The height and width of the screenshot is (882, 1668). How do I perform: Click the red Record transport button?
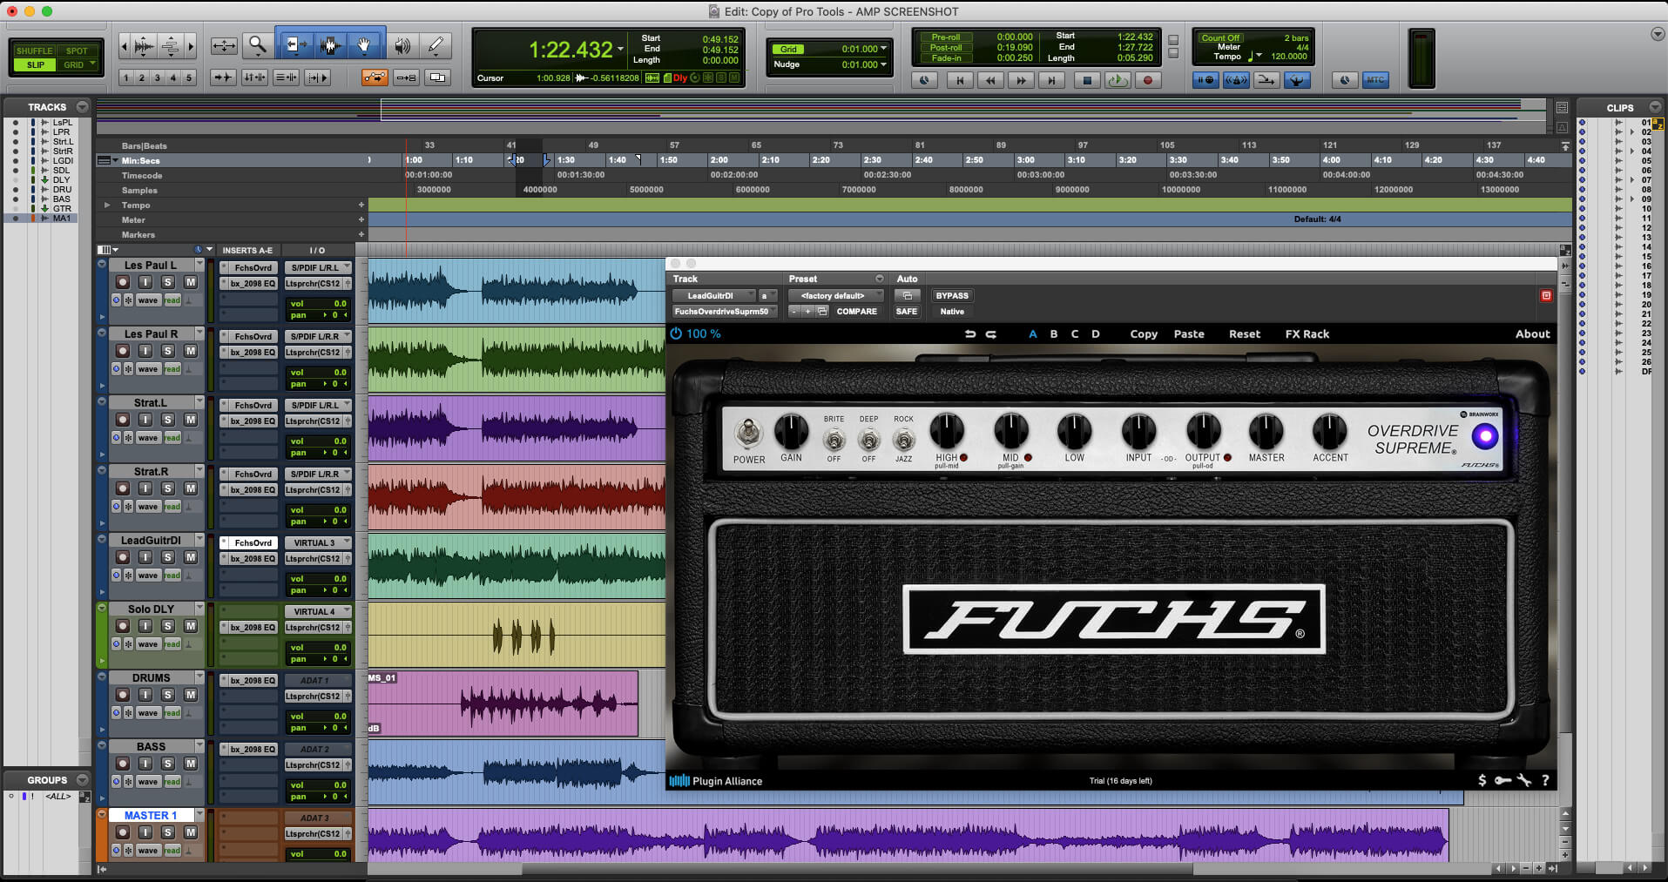[1147, 80]
